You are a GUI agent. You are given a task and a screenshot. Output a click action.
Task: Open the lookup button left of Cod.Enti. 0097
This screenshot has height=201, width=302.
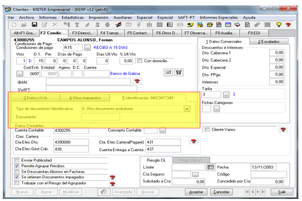[20, 74]
